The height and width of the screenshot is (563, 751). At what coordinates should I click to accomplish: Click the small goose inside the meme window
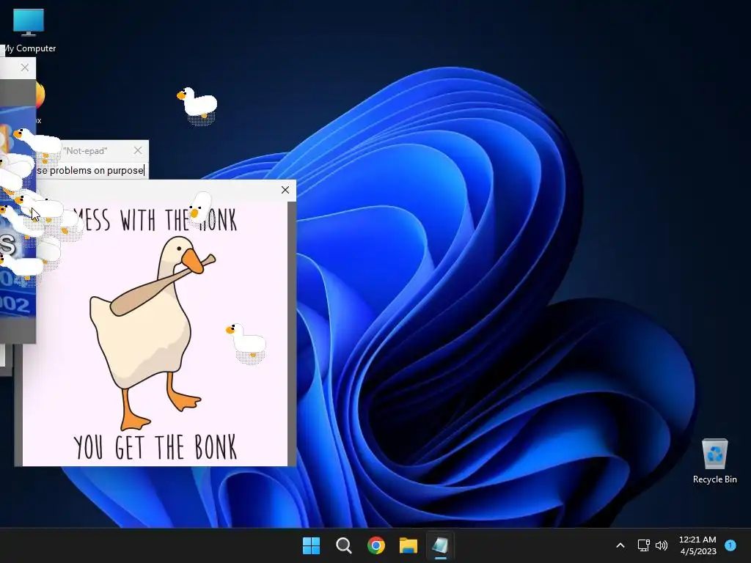[246, 342]
